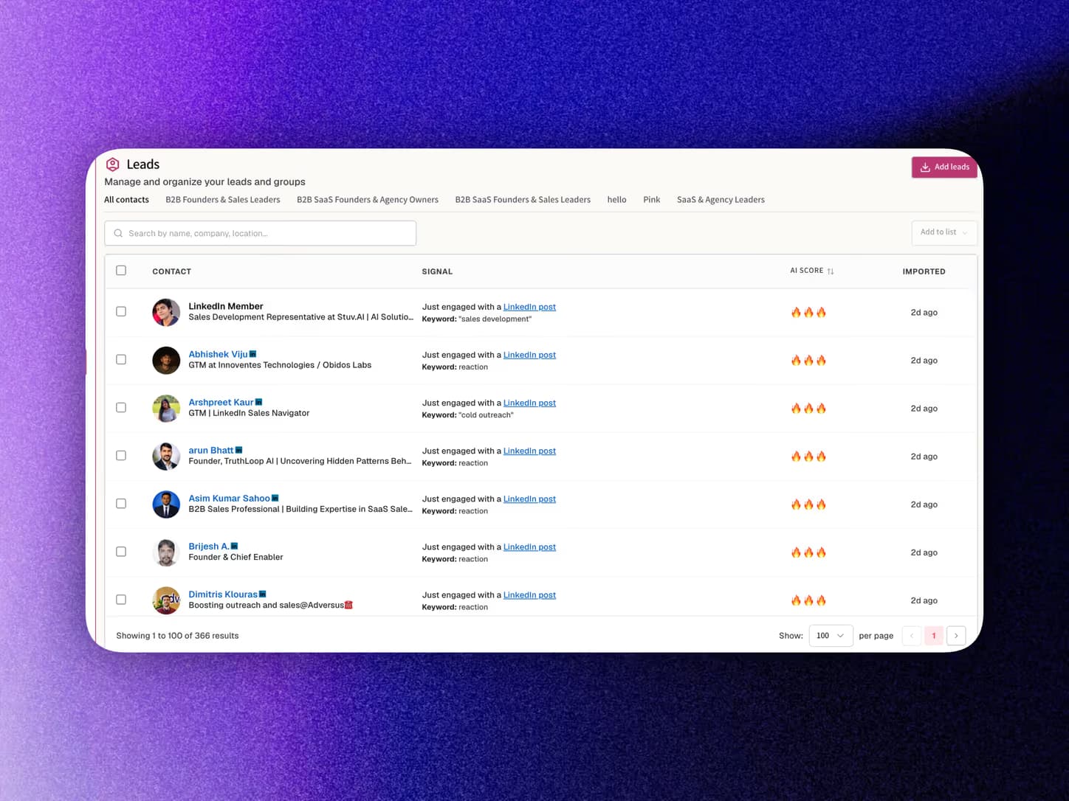1069x801 pixels.
Task: Click the magnifier icon in search box
Action: click(118, 233)
